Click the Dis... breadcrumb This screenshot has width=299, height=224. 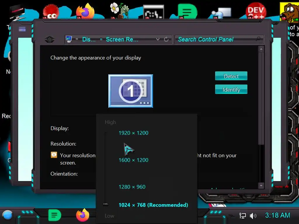[x=89, y=39]
